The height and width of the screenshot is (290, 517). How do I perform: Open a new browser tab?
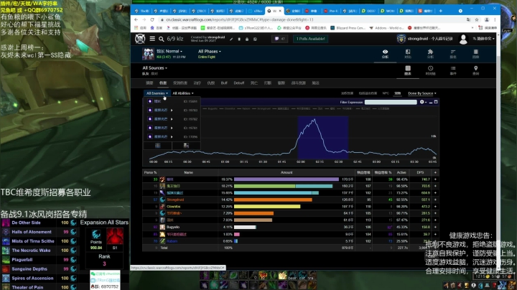click(440, 11)
